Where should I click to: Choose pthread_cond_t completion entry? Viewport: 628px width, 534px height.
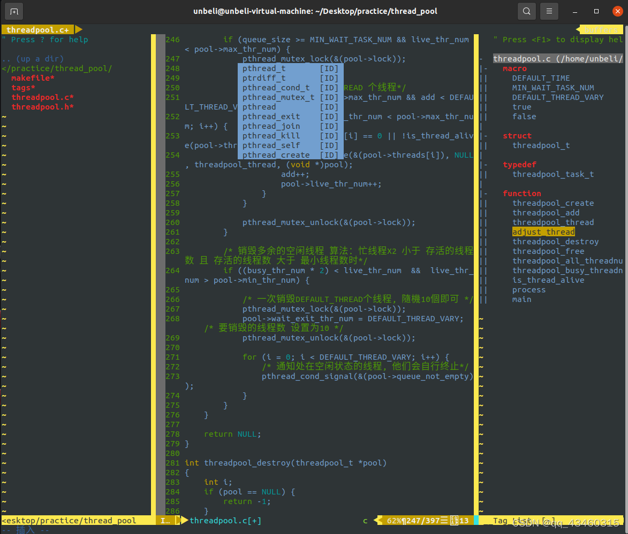tap(290, 88)
